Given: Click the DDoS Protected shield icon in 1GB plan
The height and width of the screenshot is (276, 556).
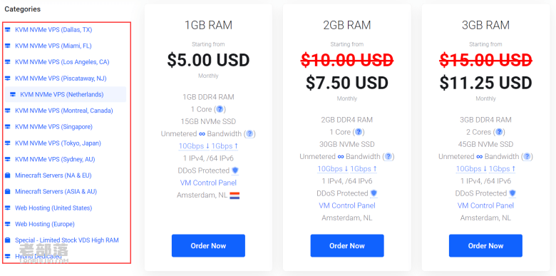Looking at the screenshot, I should coord(235,170).
